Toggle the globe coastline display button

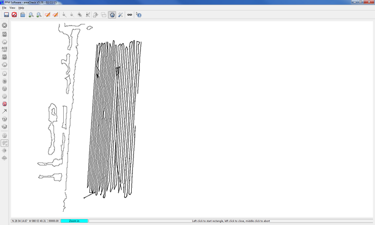[112, 15]
